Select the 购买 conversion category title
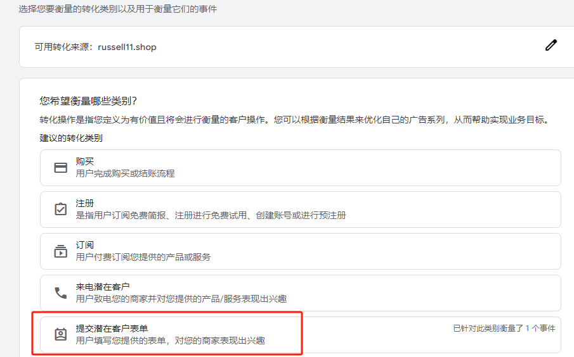This screenshot has width=574, height=357. point(84,162)
